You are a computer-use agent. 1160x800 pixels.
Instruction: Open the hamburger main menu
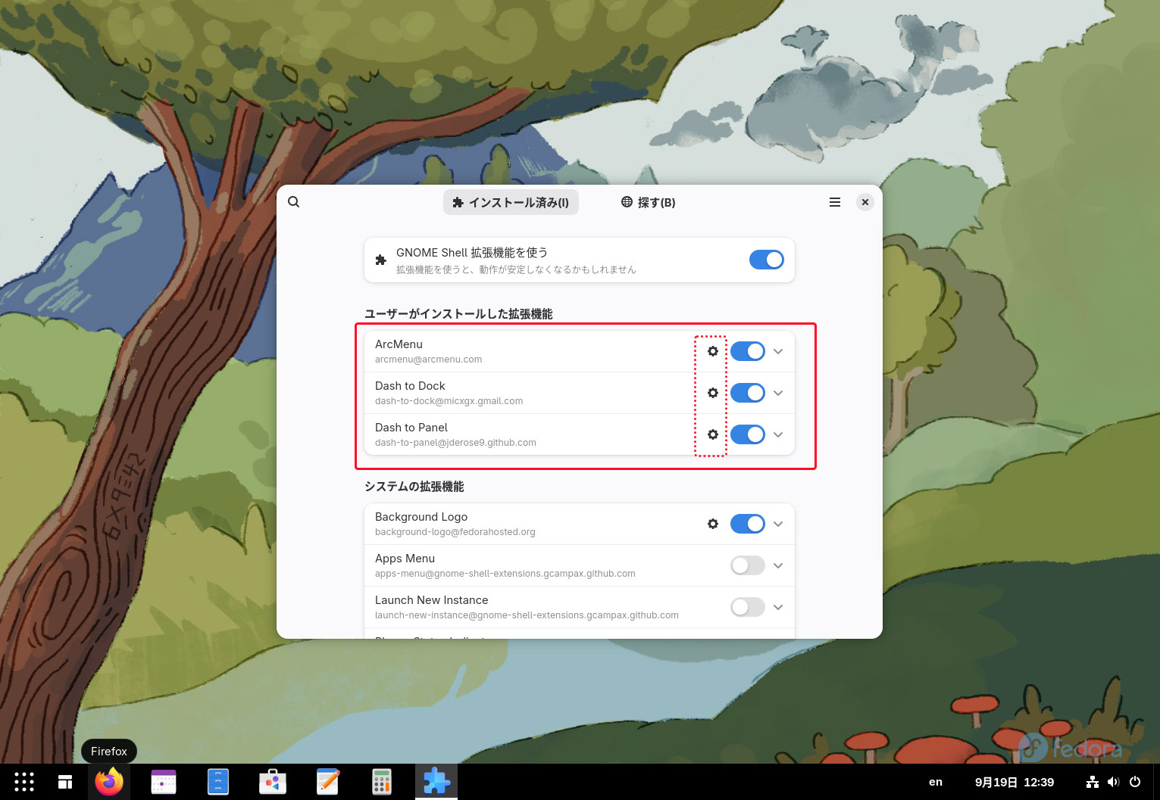[x=835, y=202]
